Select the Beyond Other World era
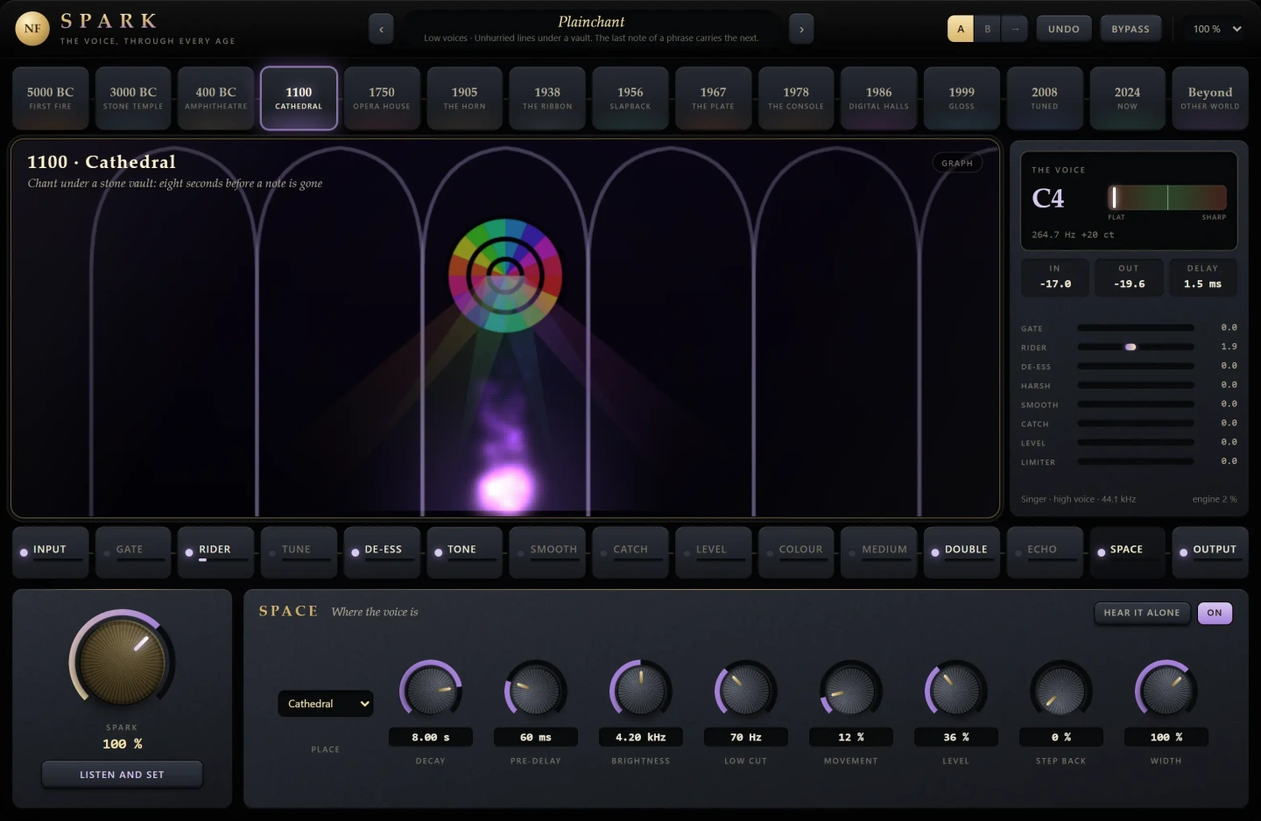The image size is (1261, 821). tap(1210, 98)
